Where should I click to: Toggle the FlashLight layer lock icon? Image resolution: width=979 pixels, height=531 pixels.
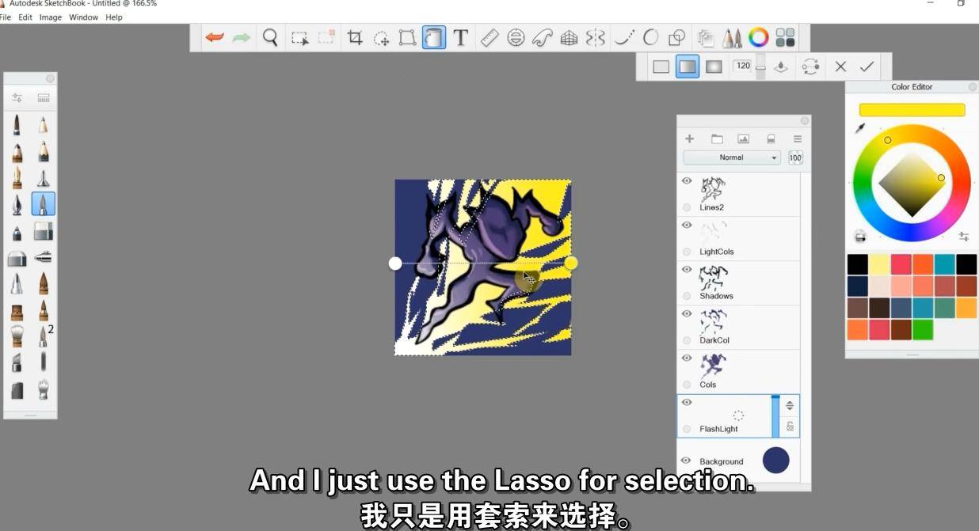point(790,426)
